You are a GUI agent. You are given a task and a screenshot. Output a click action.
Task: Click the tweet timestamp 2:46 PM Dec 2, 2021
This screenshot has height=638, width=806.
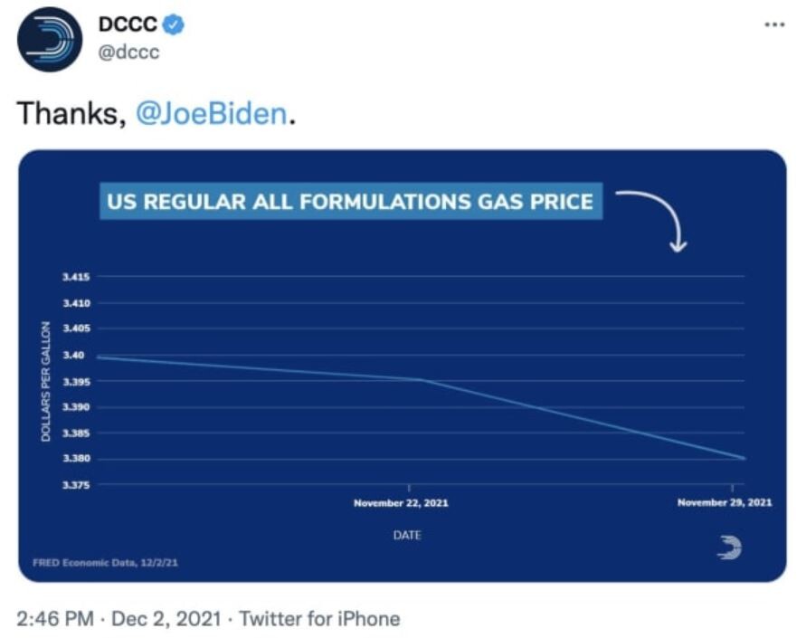click(x=118, y=619)
